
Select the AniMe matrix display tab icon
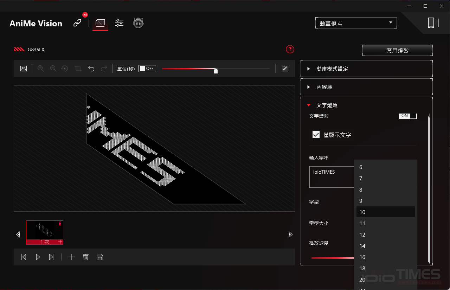[100, 23]
